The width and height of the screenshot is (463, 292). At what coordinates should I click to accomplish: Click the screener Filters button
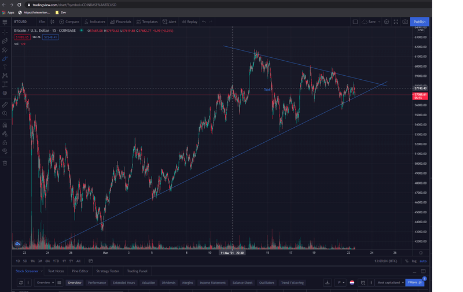415,283
